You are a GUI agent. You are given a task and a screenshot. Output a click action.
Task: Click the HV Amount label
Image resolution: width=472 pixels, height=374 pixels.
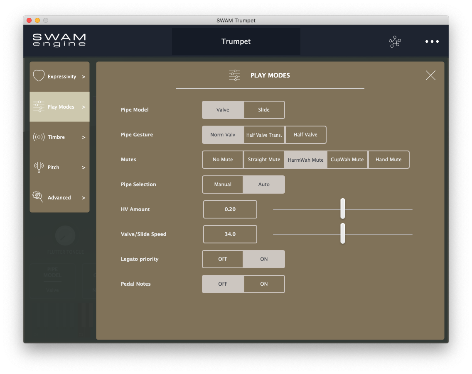tap(135, 209)
